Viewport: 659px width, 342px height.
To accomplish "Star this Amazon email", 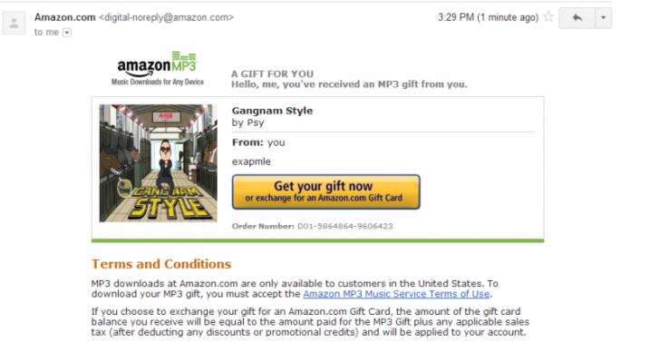I will click(548, 17).
